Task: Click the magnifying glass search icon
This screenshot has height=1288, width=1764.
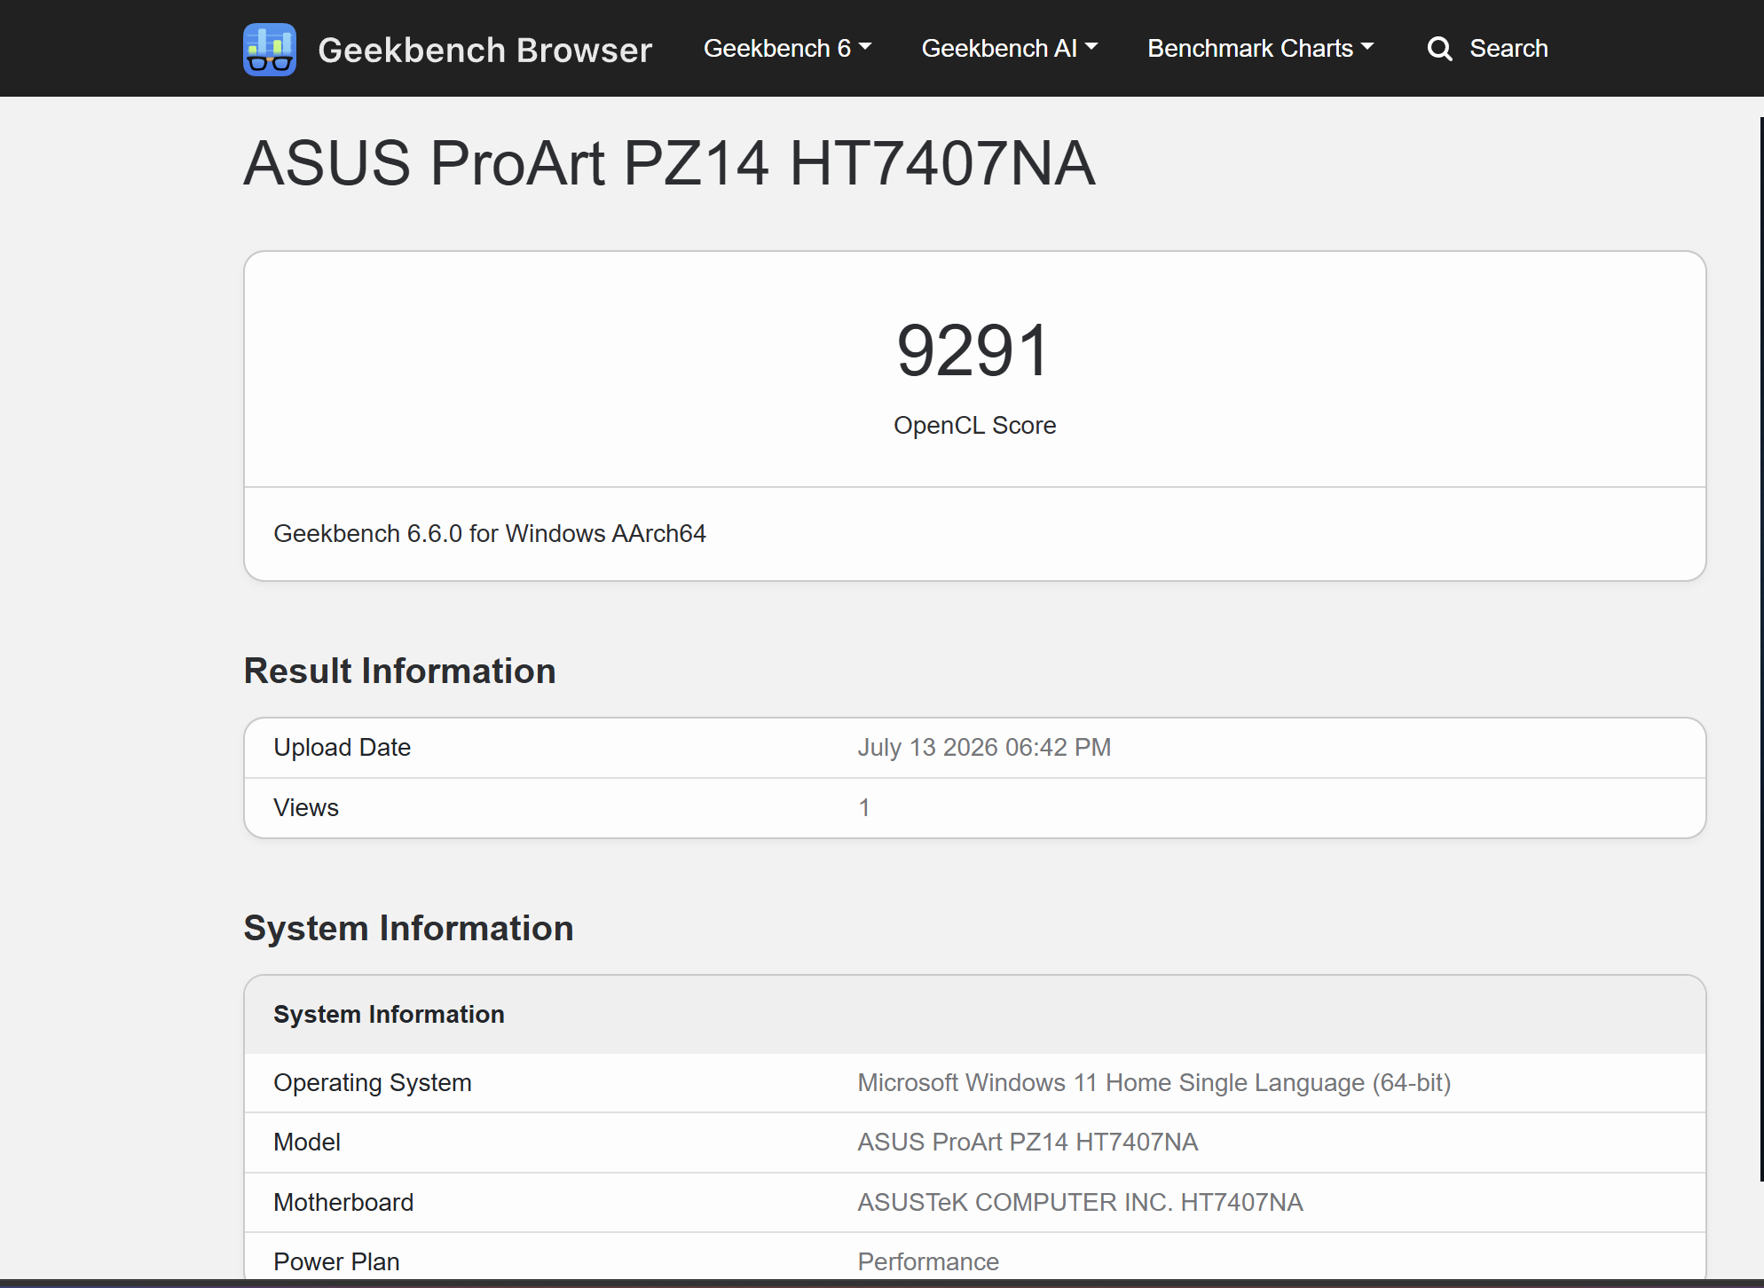Action: coord(1439,49)
